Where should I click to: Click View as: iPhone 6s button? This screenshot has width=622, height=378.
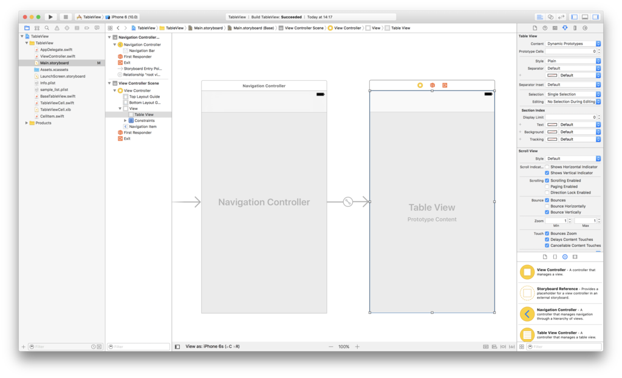[x=212, y=346]
